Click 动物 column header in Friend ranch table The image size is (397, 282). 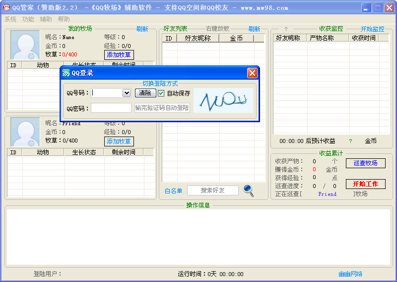[43, 152]
